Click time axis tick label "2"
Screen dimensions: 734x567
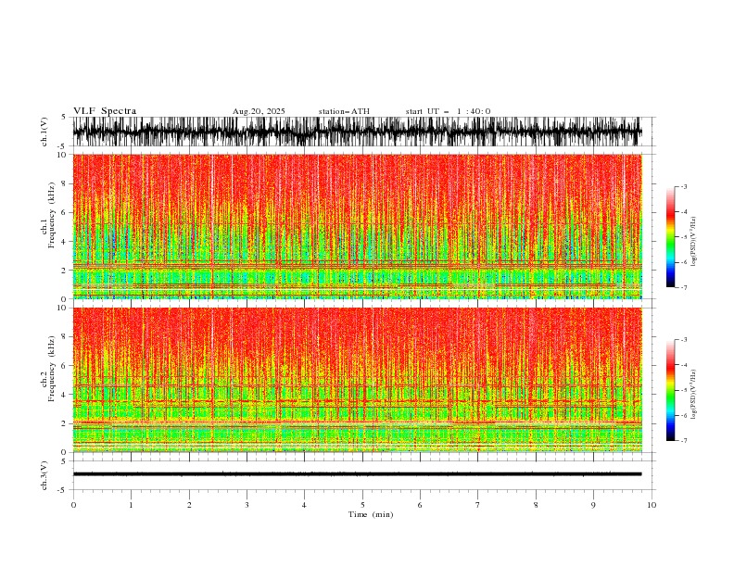click(x=189, y=505)
